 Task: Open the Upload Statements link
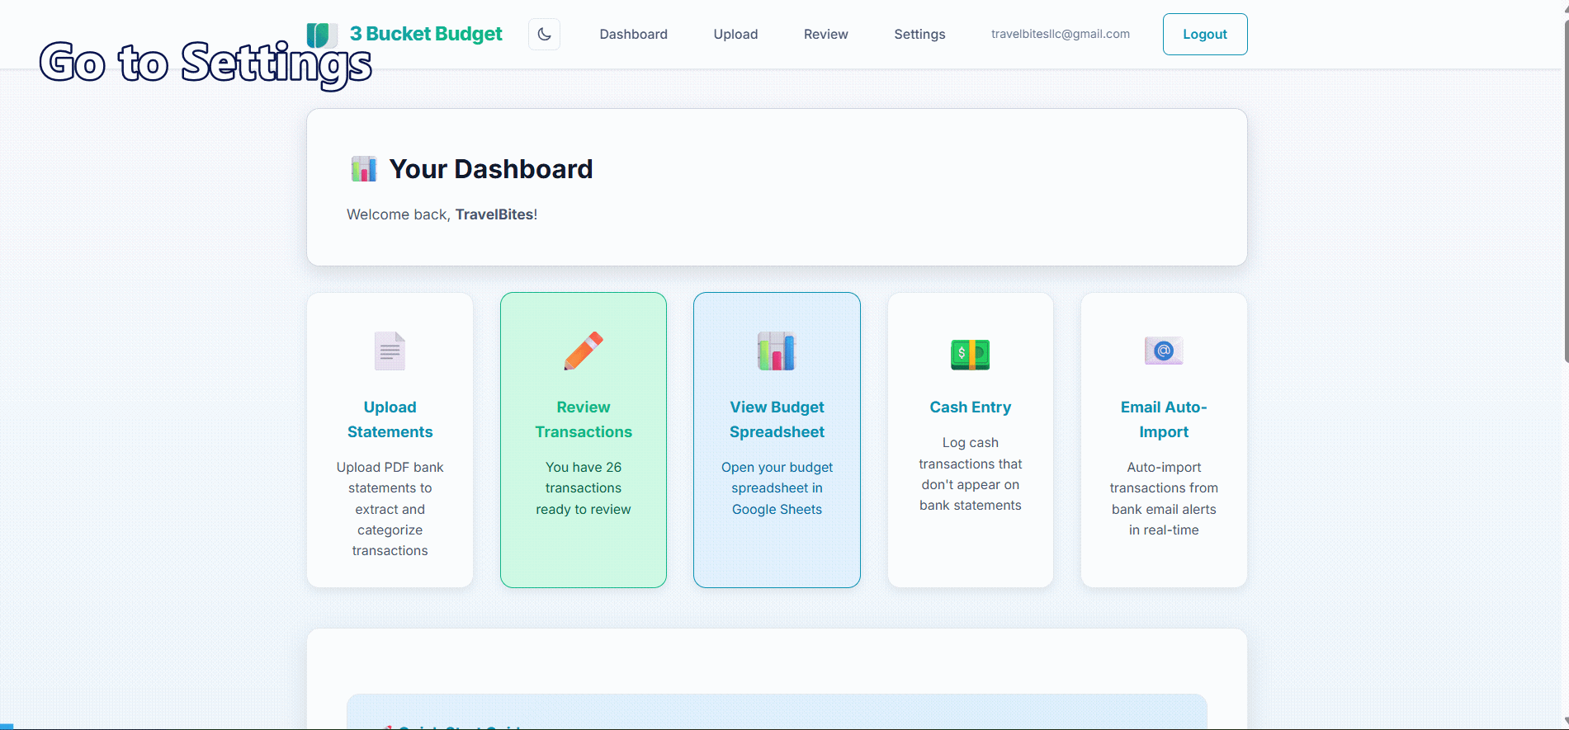point(390,419)
